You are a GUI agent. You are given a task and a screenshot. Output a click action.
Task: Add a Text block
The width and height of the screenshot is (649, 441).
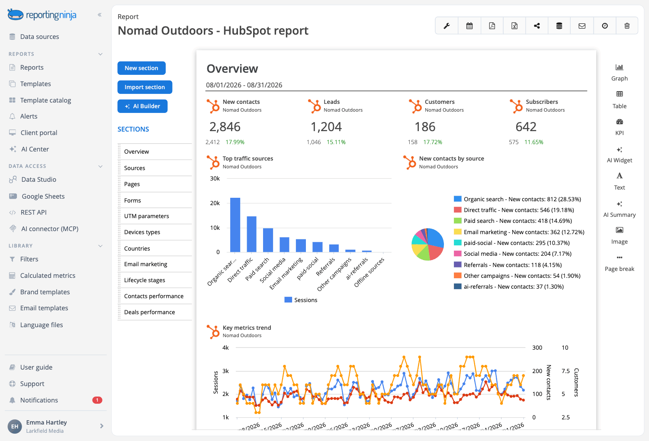click(620, 181)
